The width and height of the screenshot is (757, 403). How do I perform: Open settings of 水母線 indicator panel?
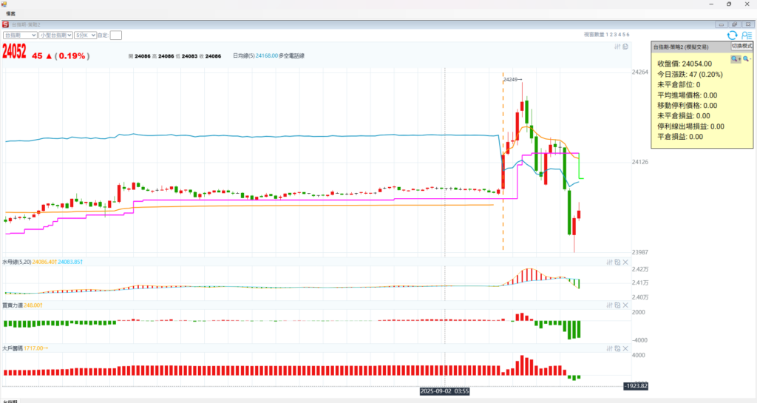(x=609, y=262)
